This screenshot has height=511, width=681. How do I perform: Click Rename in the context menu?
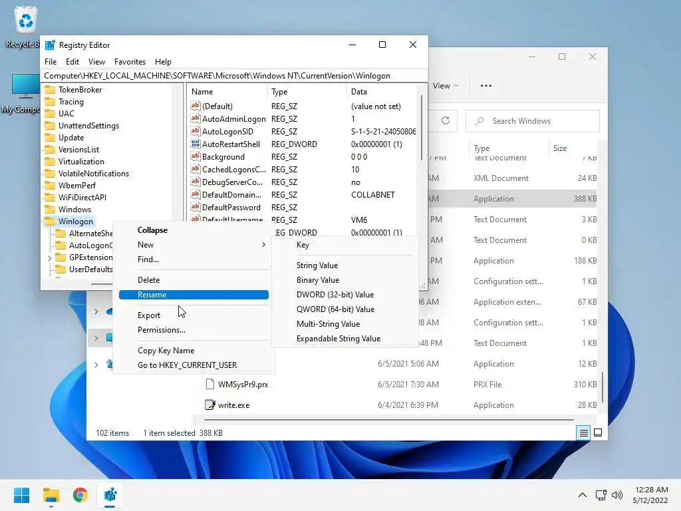(194, 295)
